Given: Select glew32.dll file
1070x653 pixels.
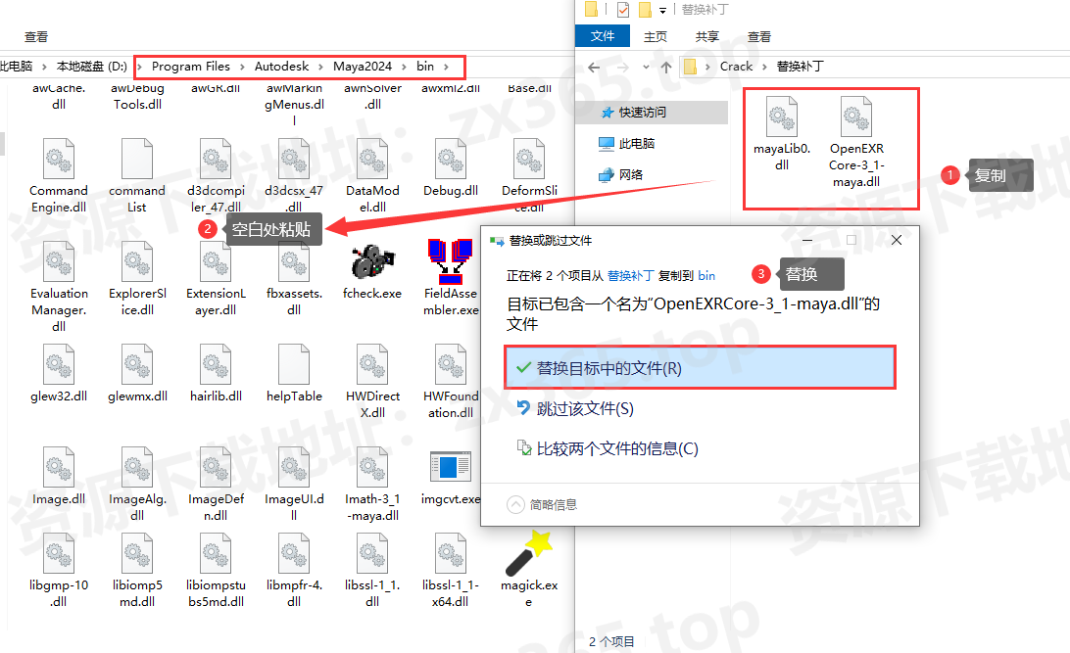Looking at the screenshot, I should pyautogui.click(x=59, y=373).
